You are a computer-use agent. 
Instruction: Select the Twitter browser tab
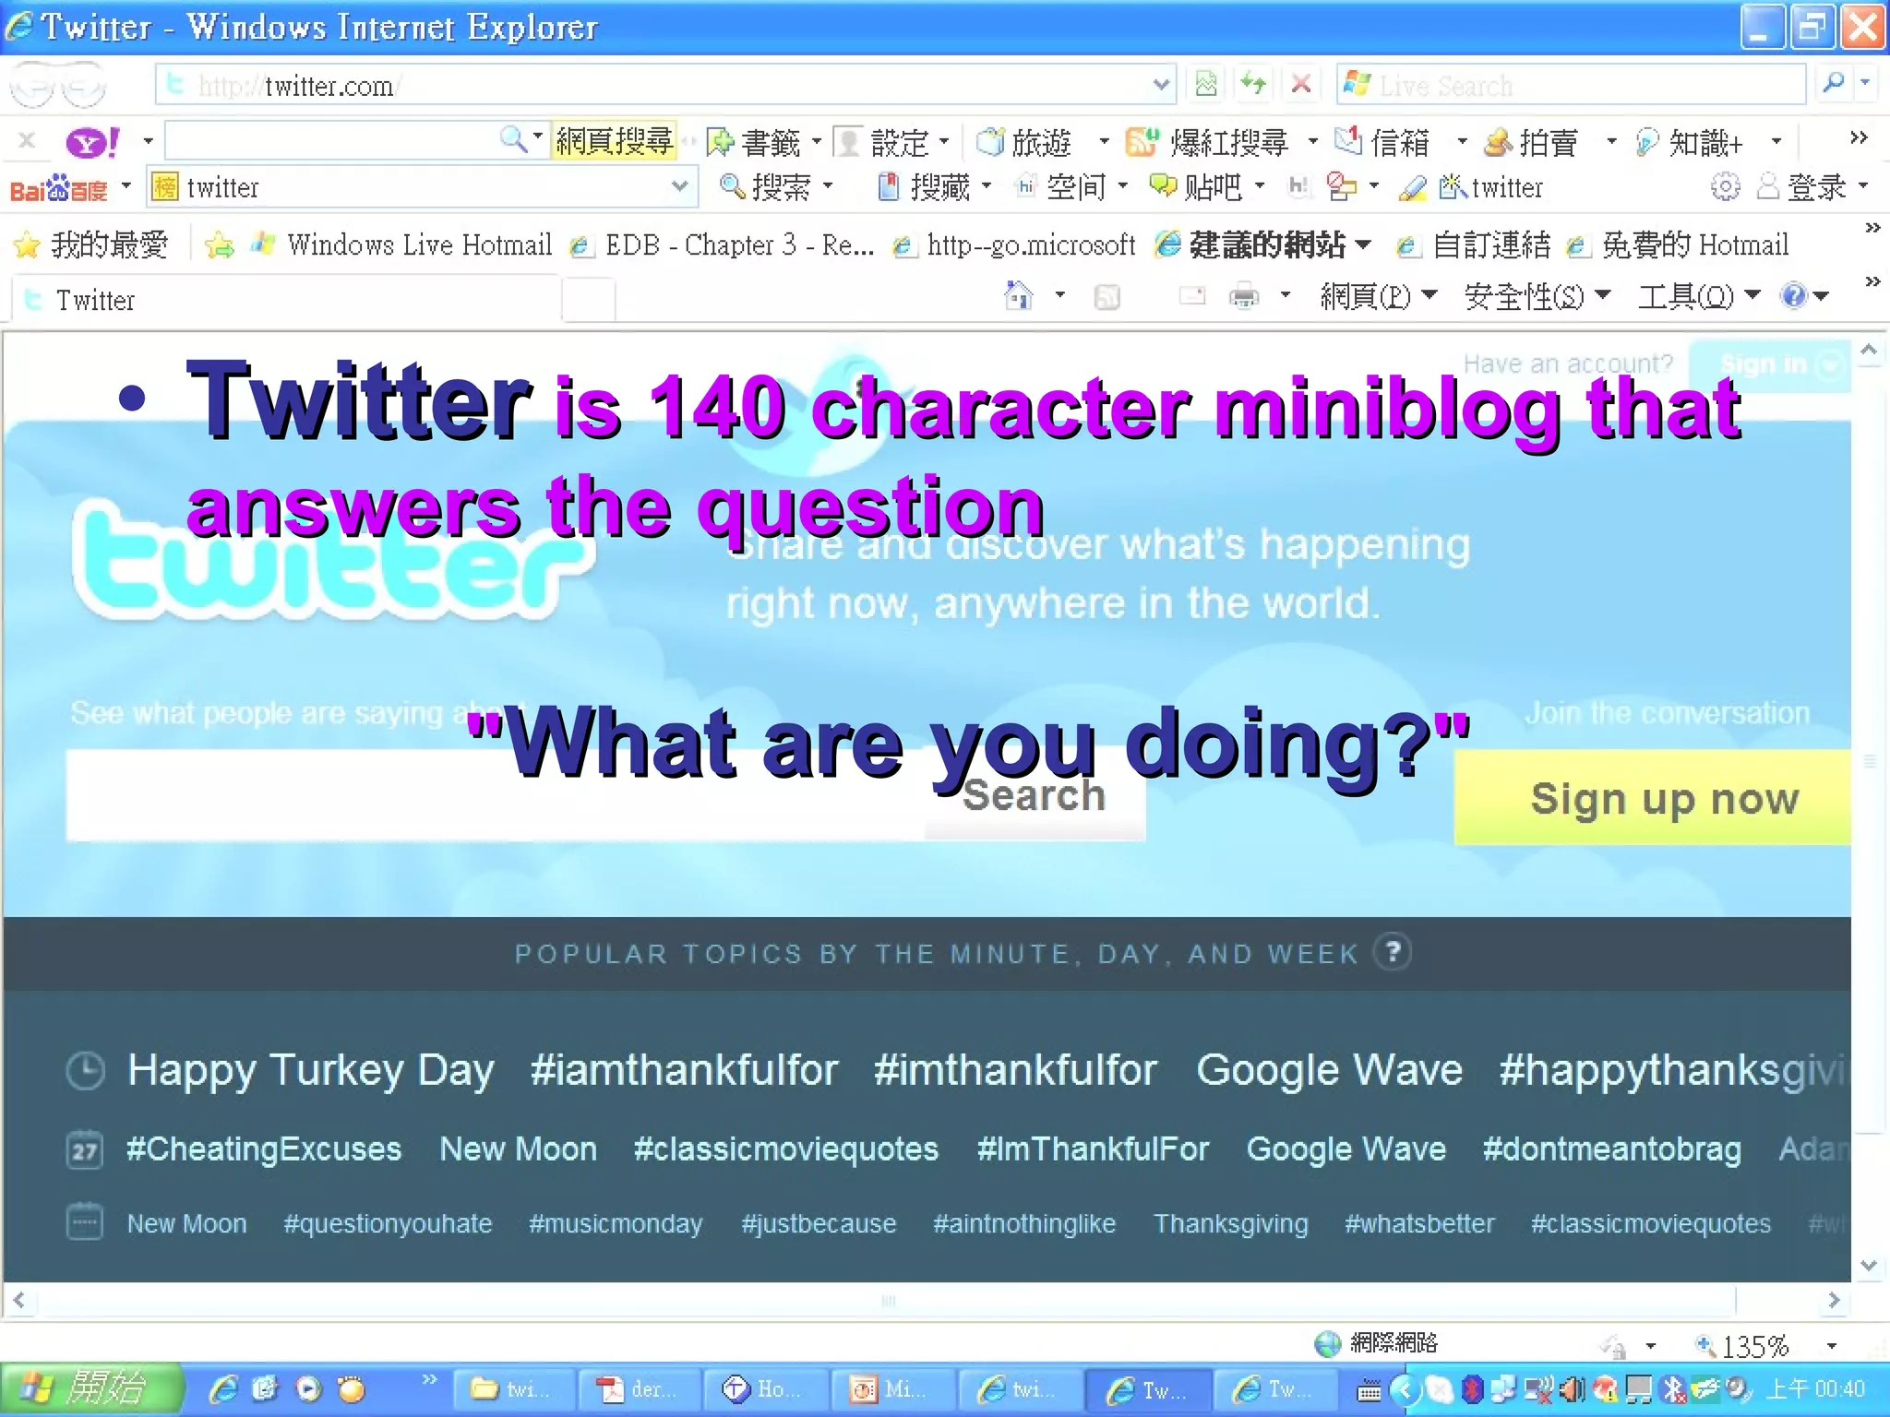95,301
